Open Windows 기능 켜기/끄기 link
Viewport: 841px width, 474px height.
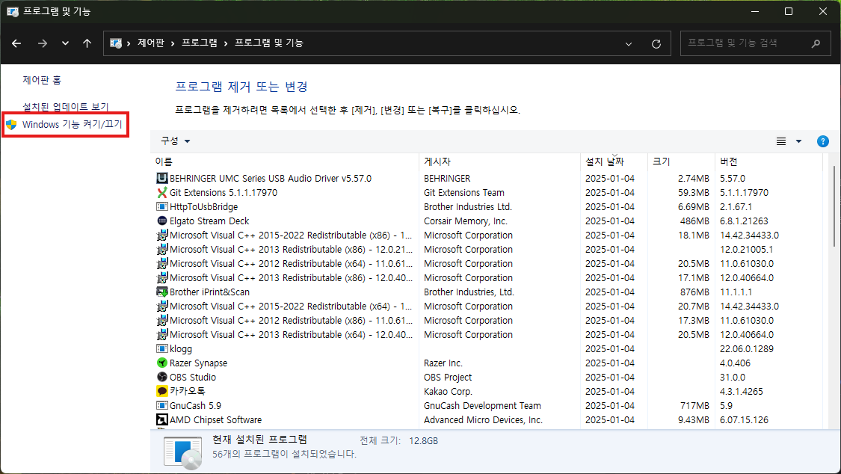[72, 124]
